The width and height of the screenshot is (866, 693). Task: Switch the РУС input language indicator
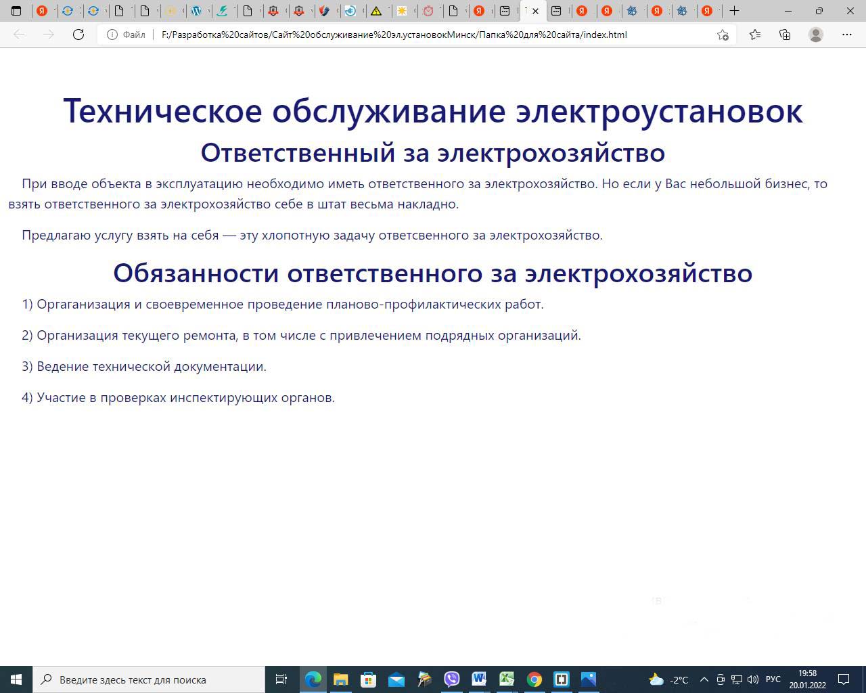coord(773,679)
